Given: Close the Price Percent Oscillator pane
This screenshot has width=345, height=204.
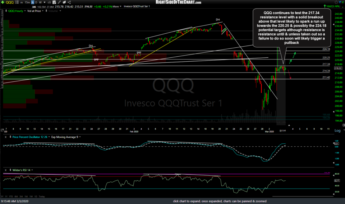Looking at the screenshot, I should click(x=6, y=137).
